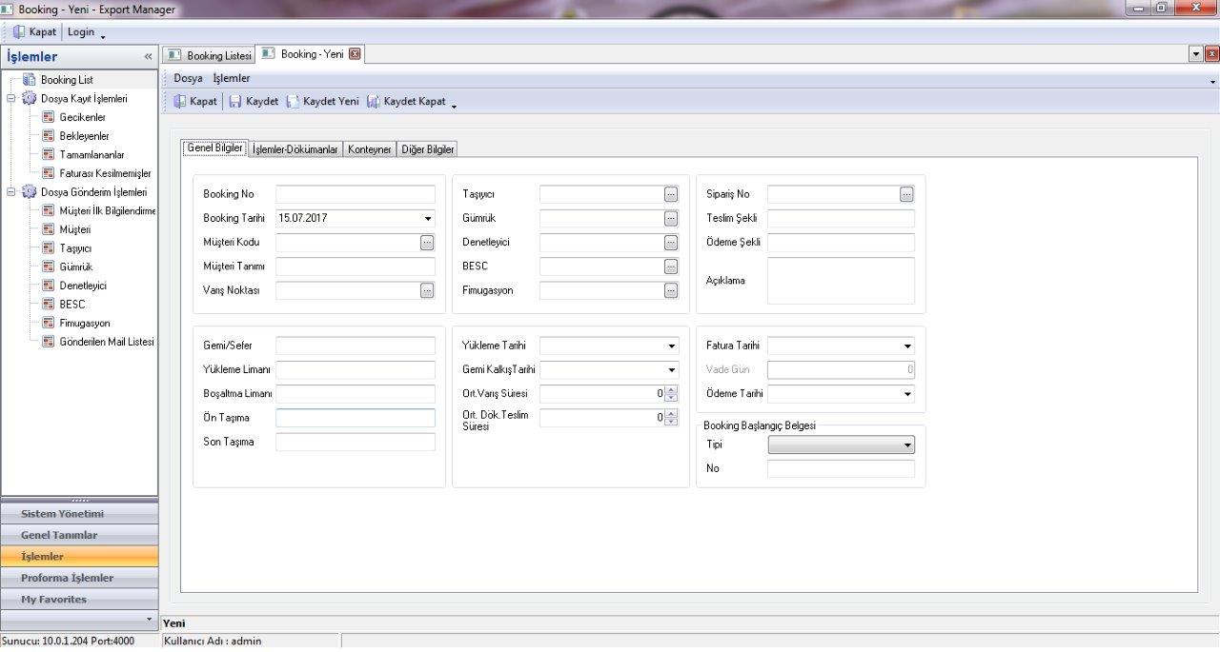The width and height of the screenshot is (1220, 652).
Task: Open Gönderilen Mail Listesi tree item
Action: 99,341
